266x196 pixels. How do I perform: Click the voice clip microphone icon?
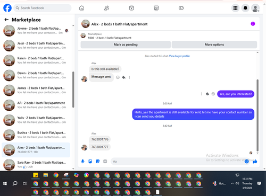(x=82, y=161)
